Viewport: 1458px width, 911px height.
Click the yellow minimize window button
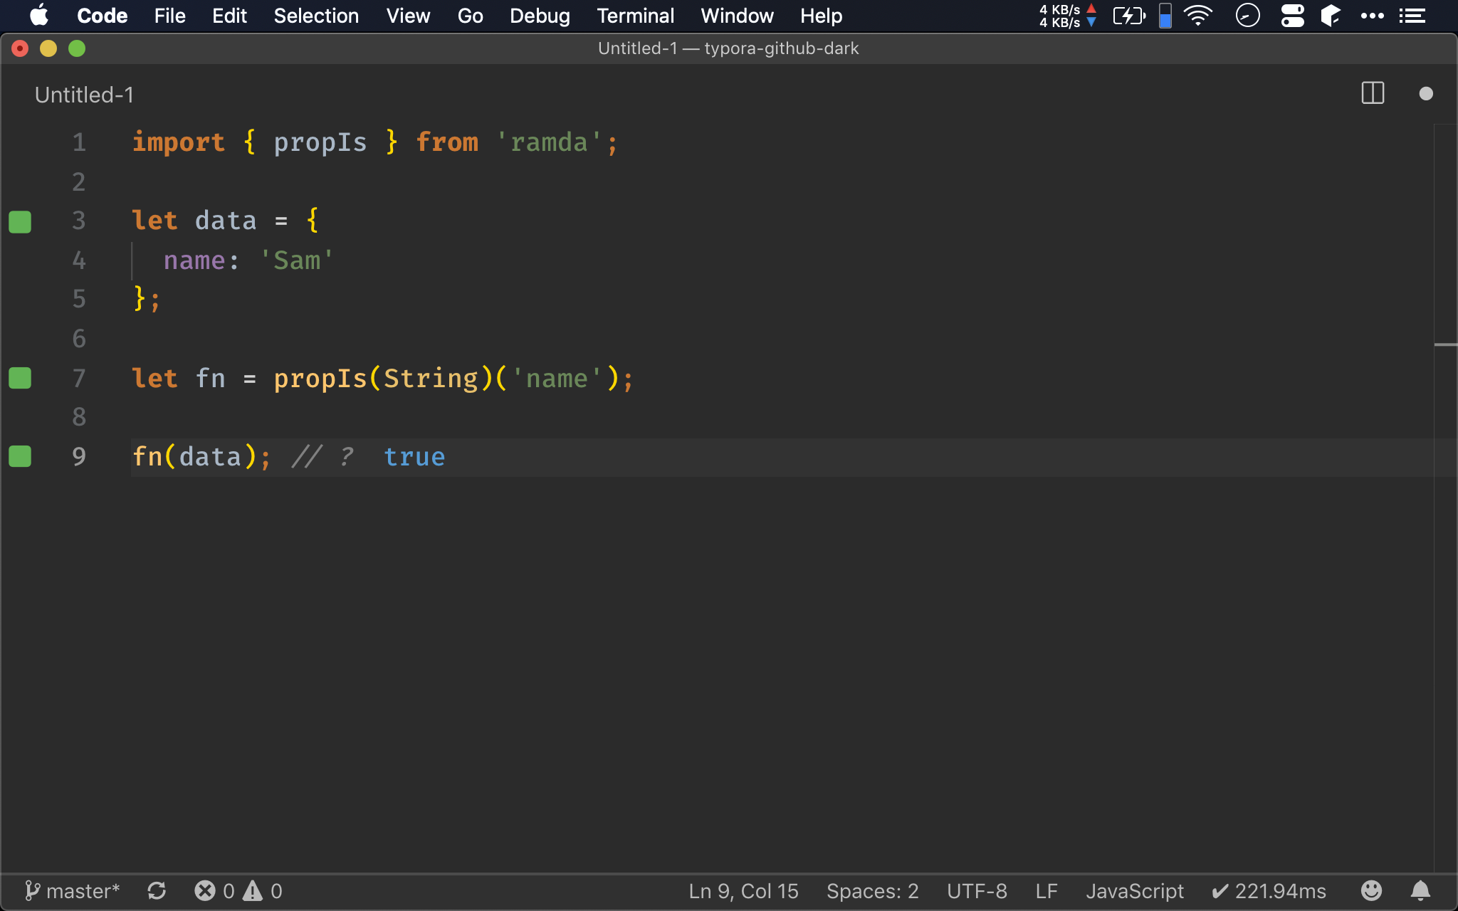(48, 48)
